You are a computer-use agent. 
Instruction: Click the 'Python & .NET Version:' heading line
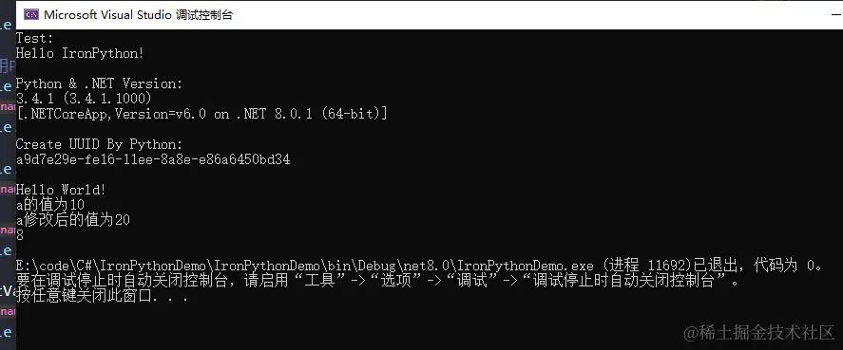tap(100, 83)
